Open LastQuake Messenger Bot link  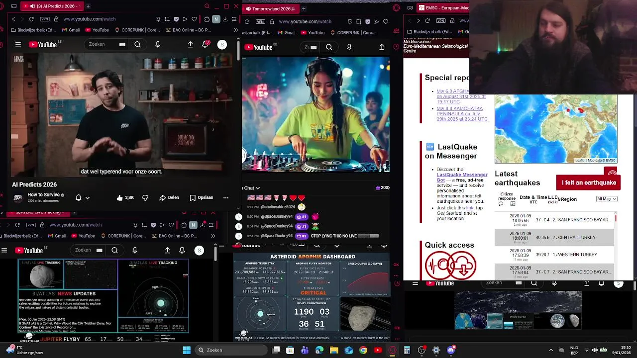point(462,177)
